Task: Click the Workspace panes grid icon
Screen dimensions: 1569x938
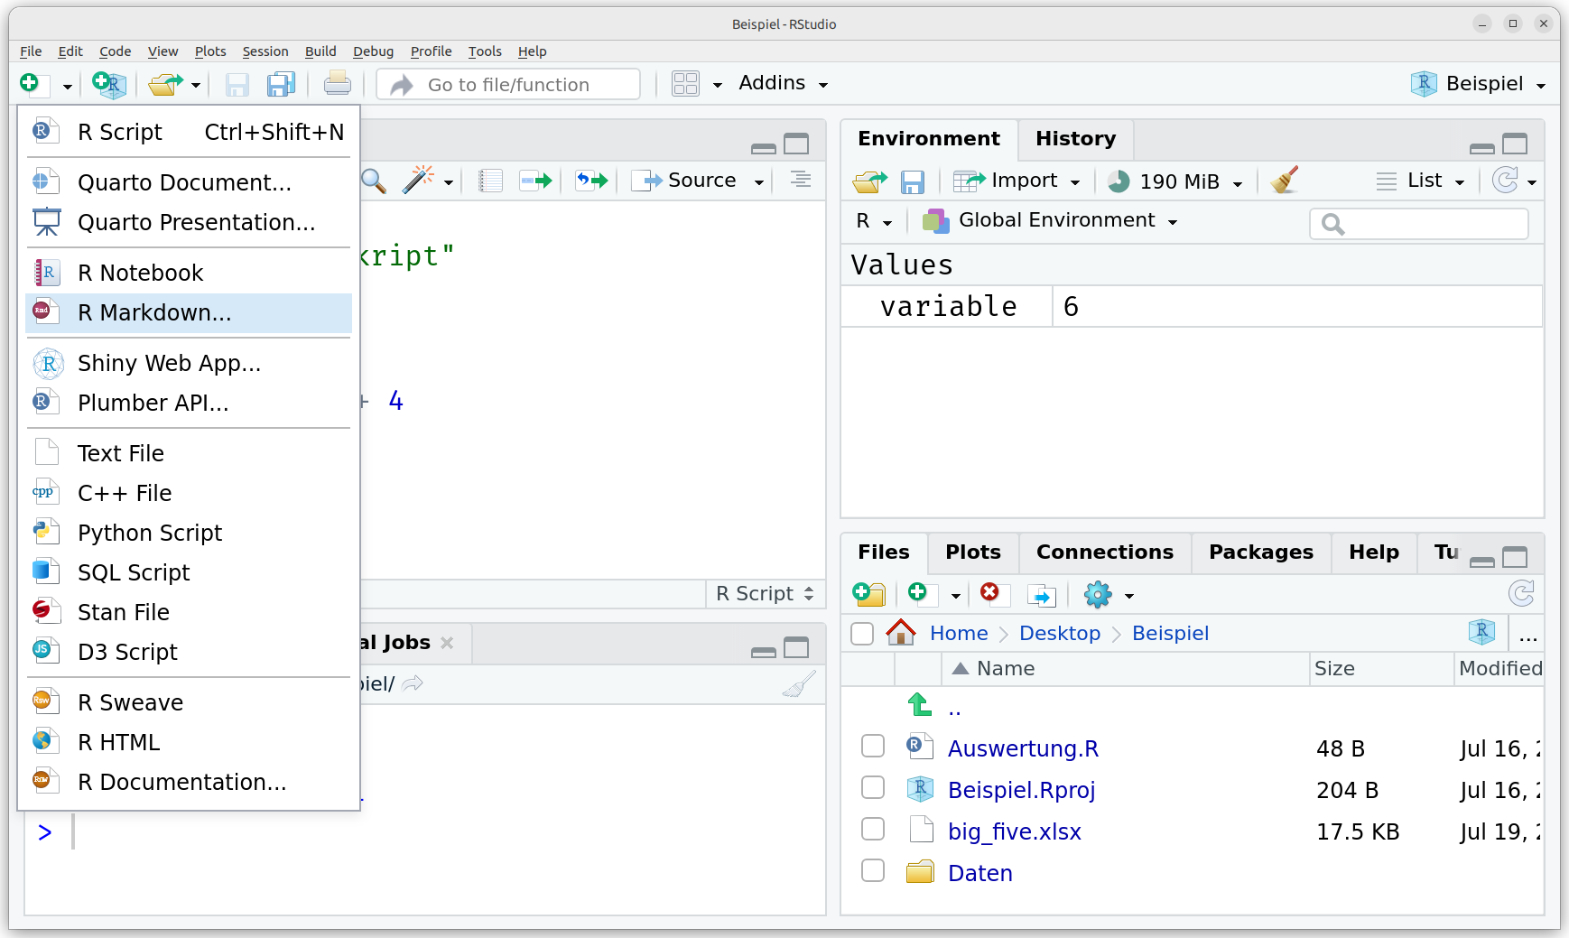Action: pos(685,84)
